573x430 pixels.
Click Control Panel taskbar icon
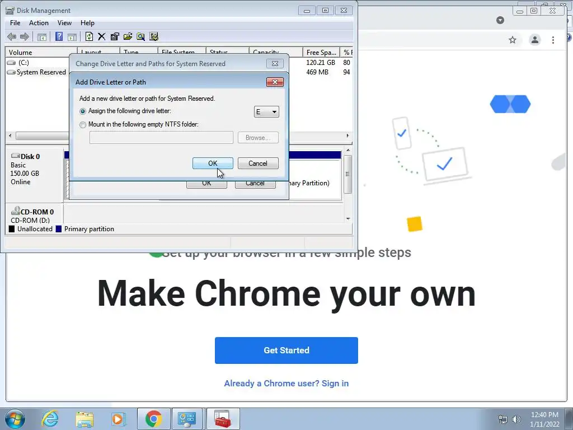[187, 419]
